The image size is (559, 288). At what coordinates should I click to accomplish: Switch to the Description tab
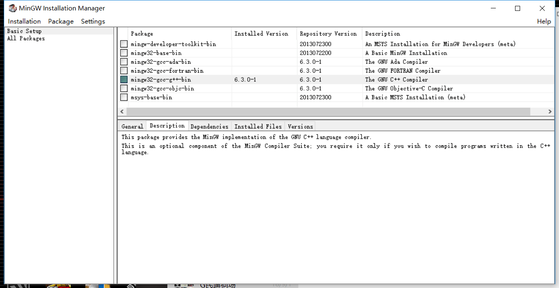(x=167, y=126)
